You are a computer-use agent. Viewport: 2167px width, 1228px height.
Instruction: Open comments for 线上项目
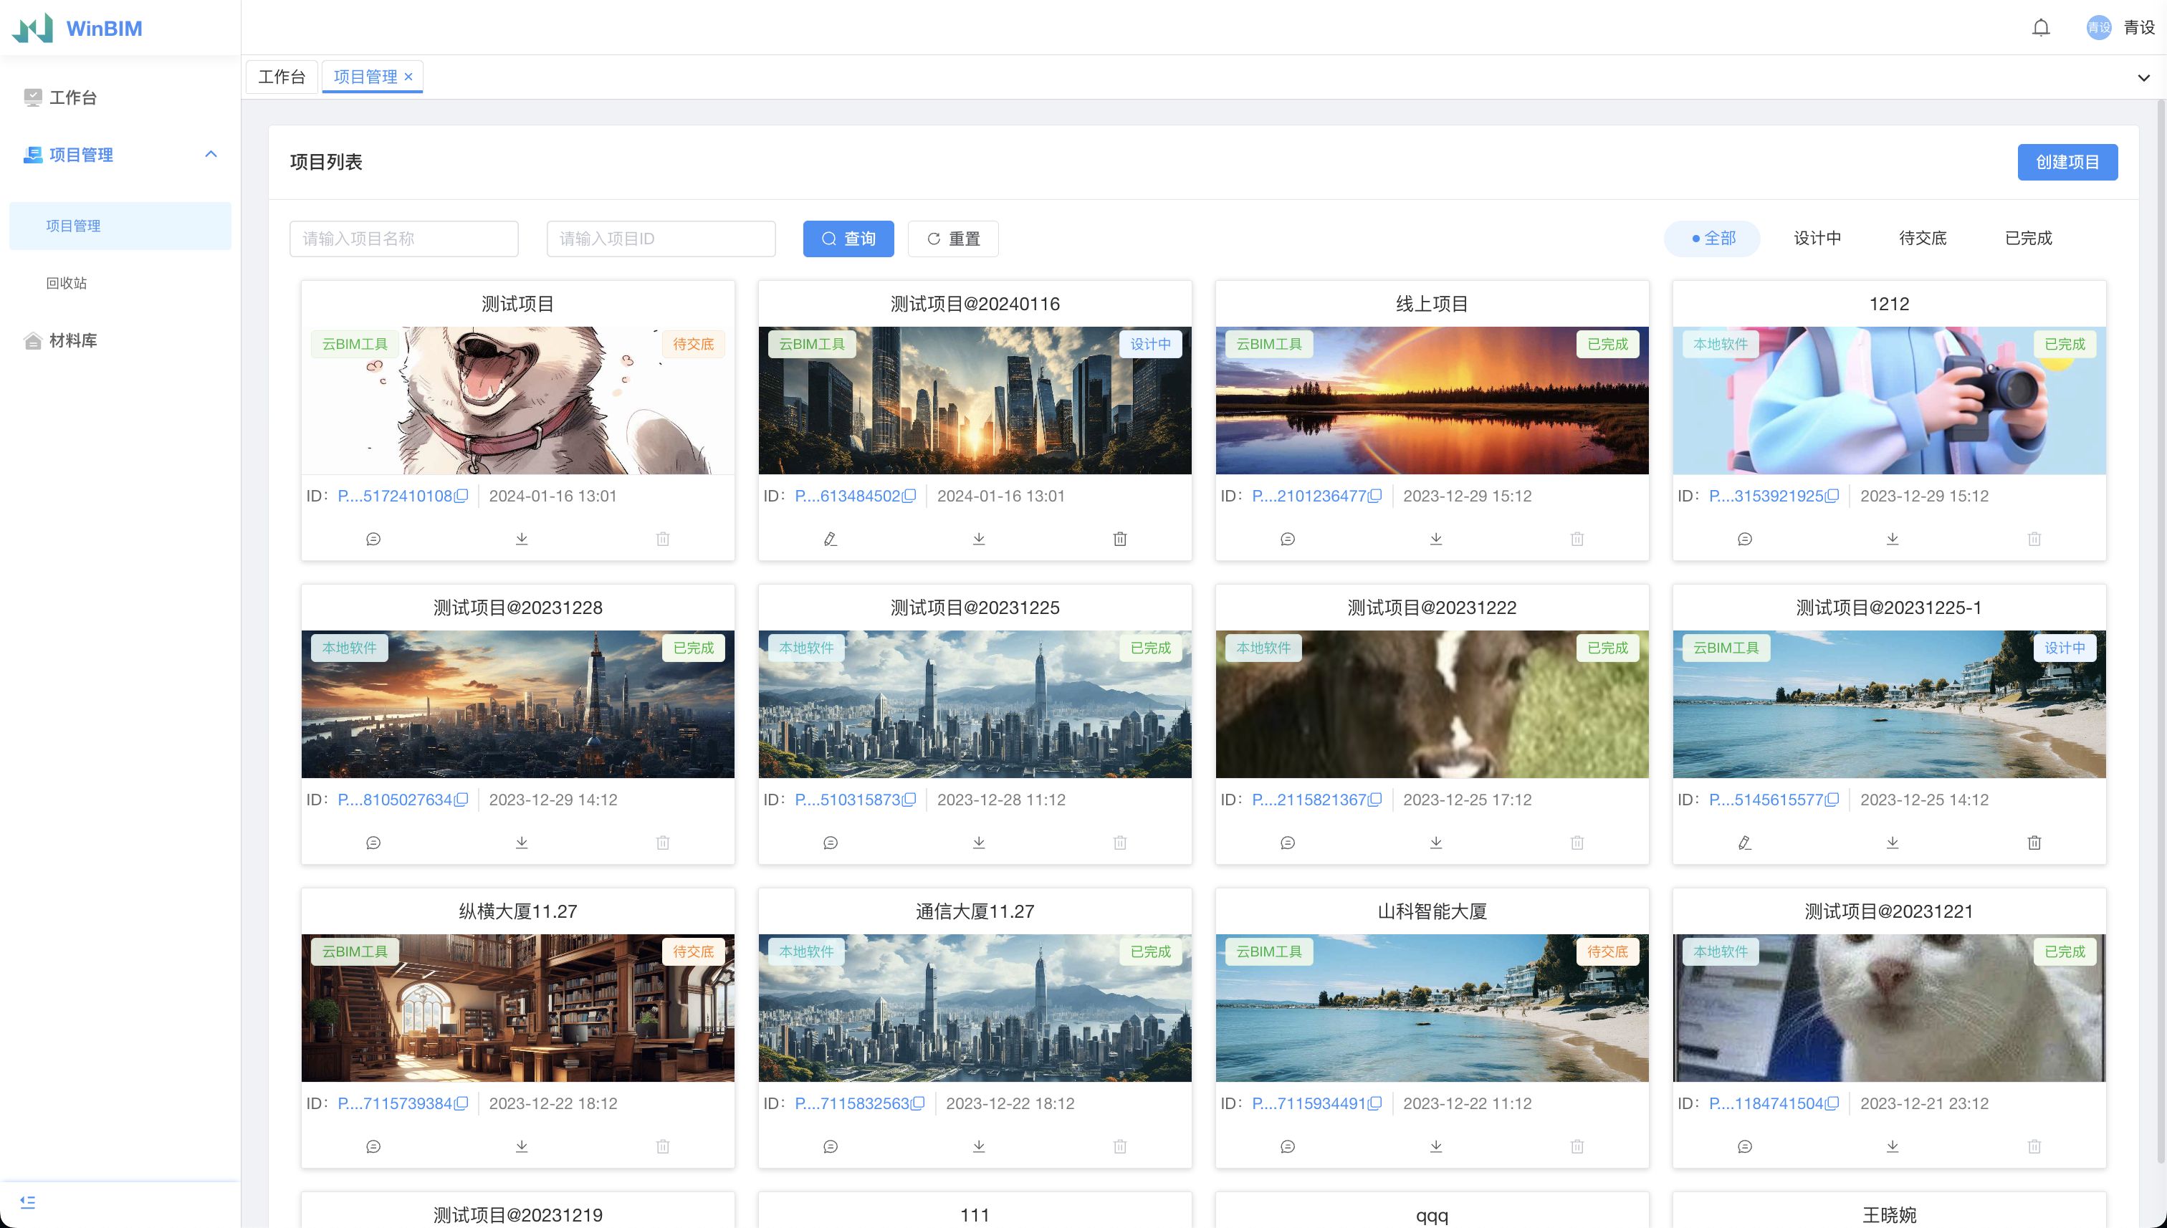[x=1287, y=539]
